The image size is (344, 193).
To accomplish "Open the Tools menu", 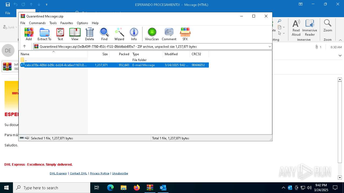I will click(x=53, y=23).
